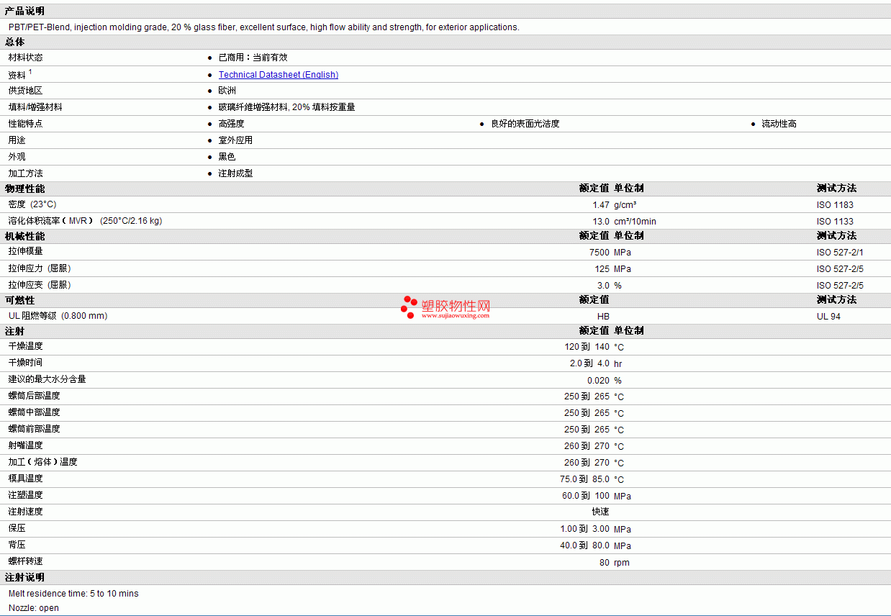891x616 pixels.
Task: Click the 注射成型 processing method
Action: tap(236, 173)
